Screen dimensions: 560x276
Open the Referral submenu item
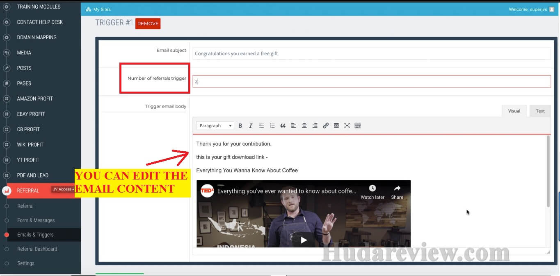[x=25, y=206]
